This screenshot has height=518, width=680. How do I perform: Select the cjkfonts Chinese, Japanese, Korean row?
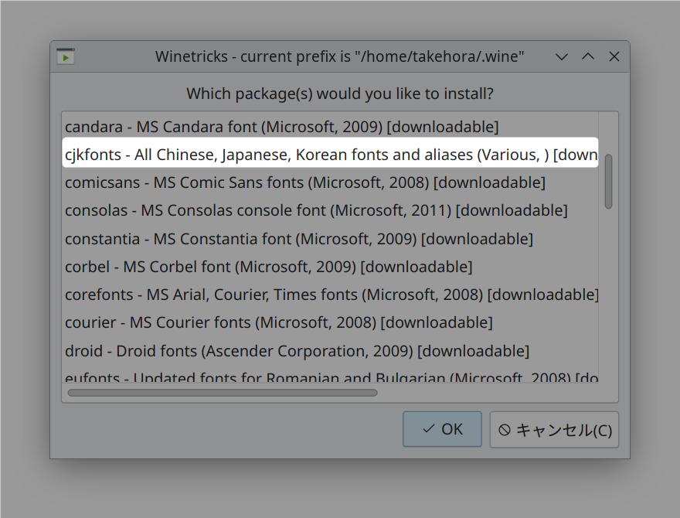[330, 155]
